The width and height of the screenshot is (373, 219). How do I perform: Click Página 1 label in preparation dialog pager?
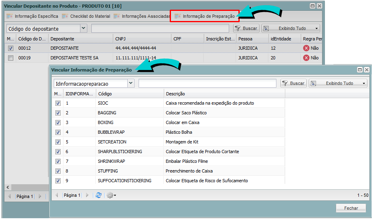click(72, 195)
